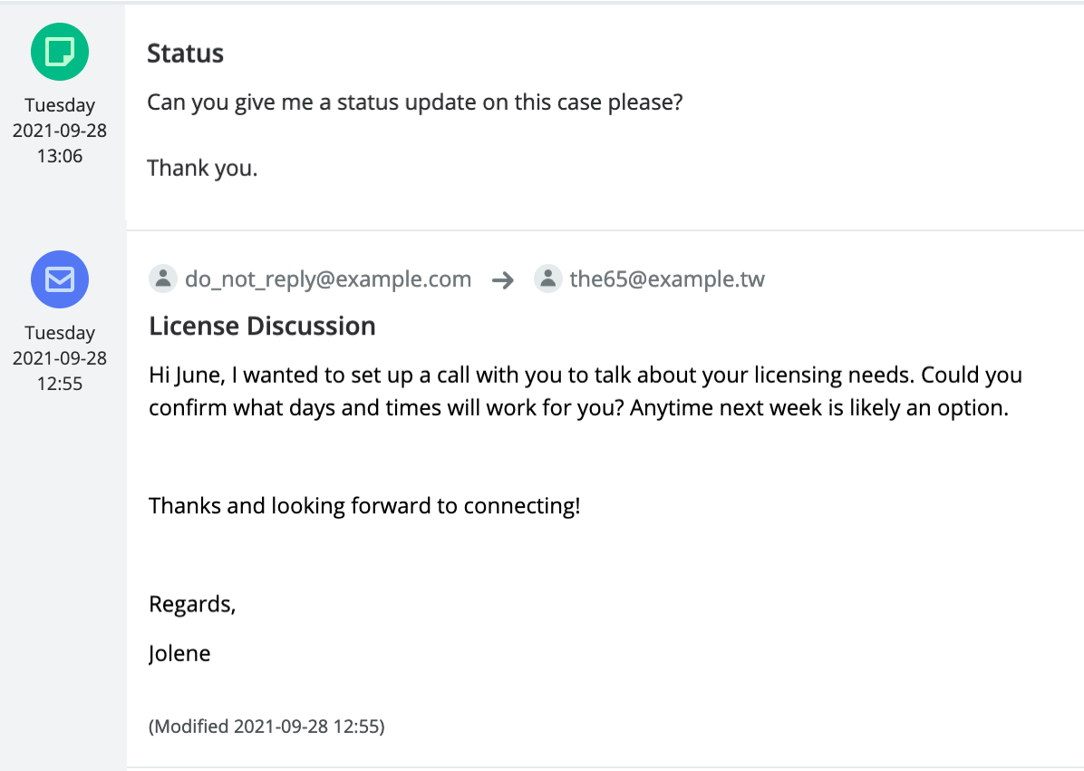Click the 13:06 time of the Status note
1084x771 pixels.
tap(60, 156)
